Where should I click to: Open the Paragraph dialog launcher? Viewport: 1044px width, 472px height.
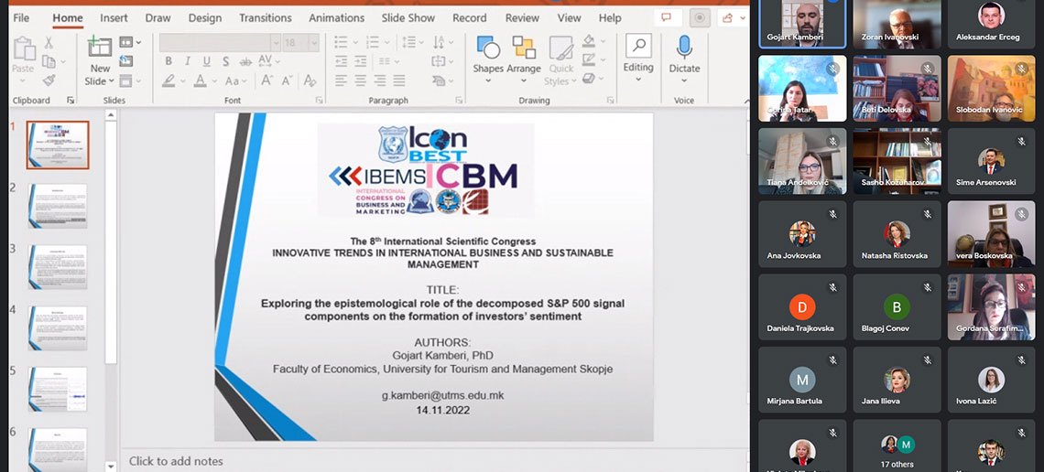459,101
